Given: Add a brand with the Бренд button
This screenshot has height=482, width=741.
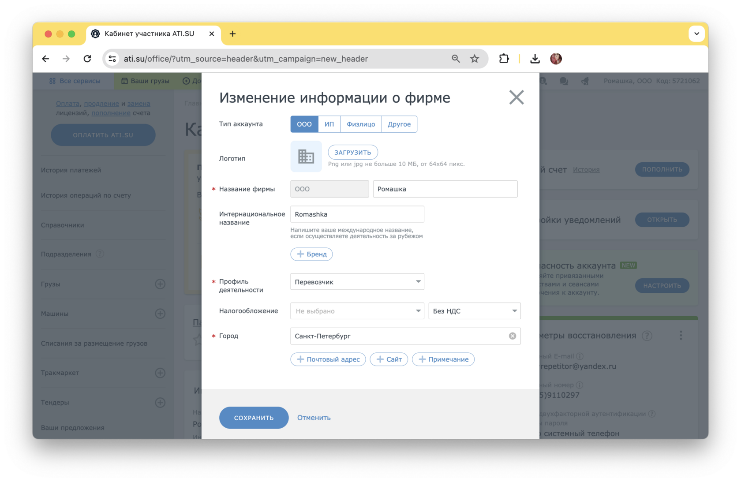Looking at the screenshot, I should pyautogui.click(x=311, y=254).
